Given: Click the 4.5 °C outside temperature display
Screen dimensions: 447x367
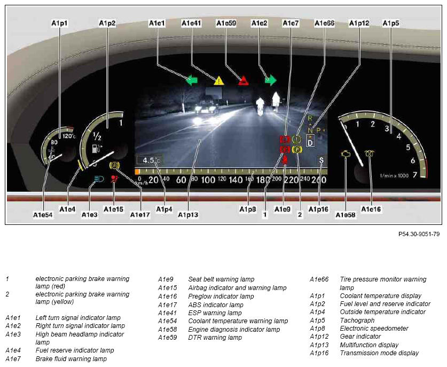Looking at the screenshot, I should click(x=150, y=160).
